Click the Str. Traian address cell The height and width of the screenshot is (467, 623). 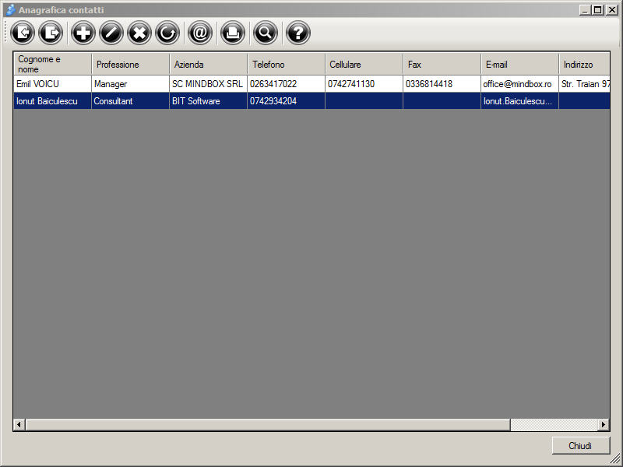pos(584,84)
